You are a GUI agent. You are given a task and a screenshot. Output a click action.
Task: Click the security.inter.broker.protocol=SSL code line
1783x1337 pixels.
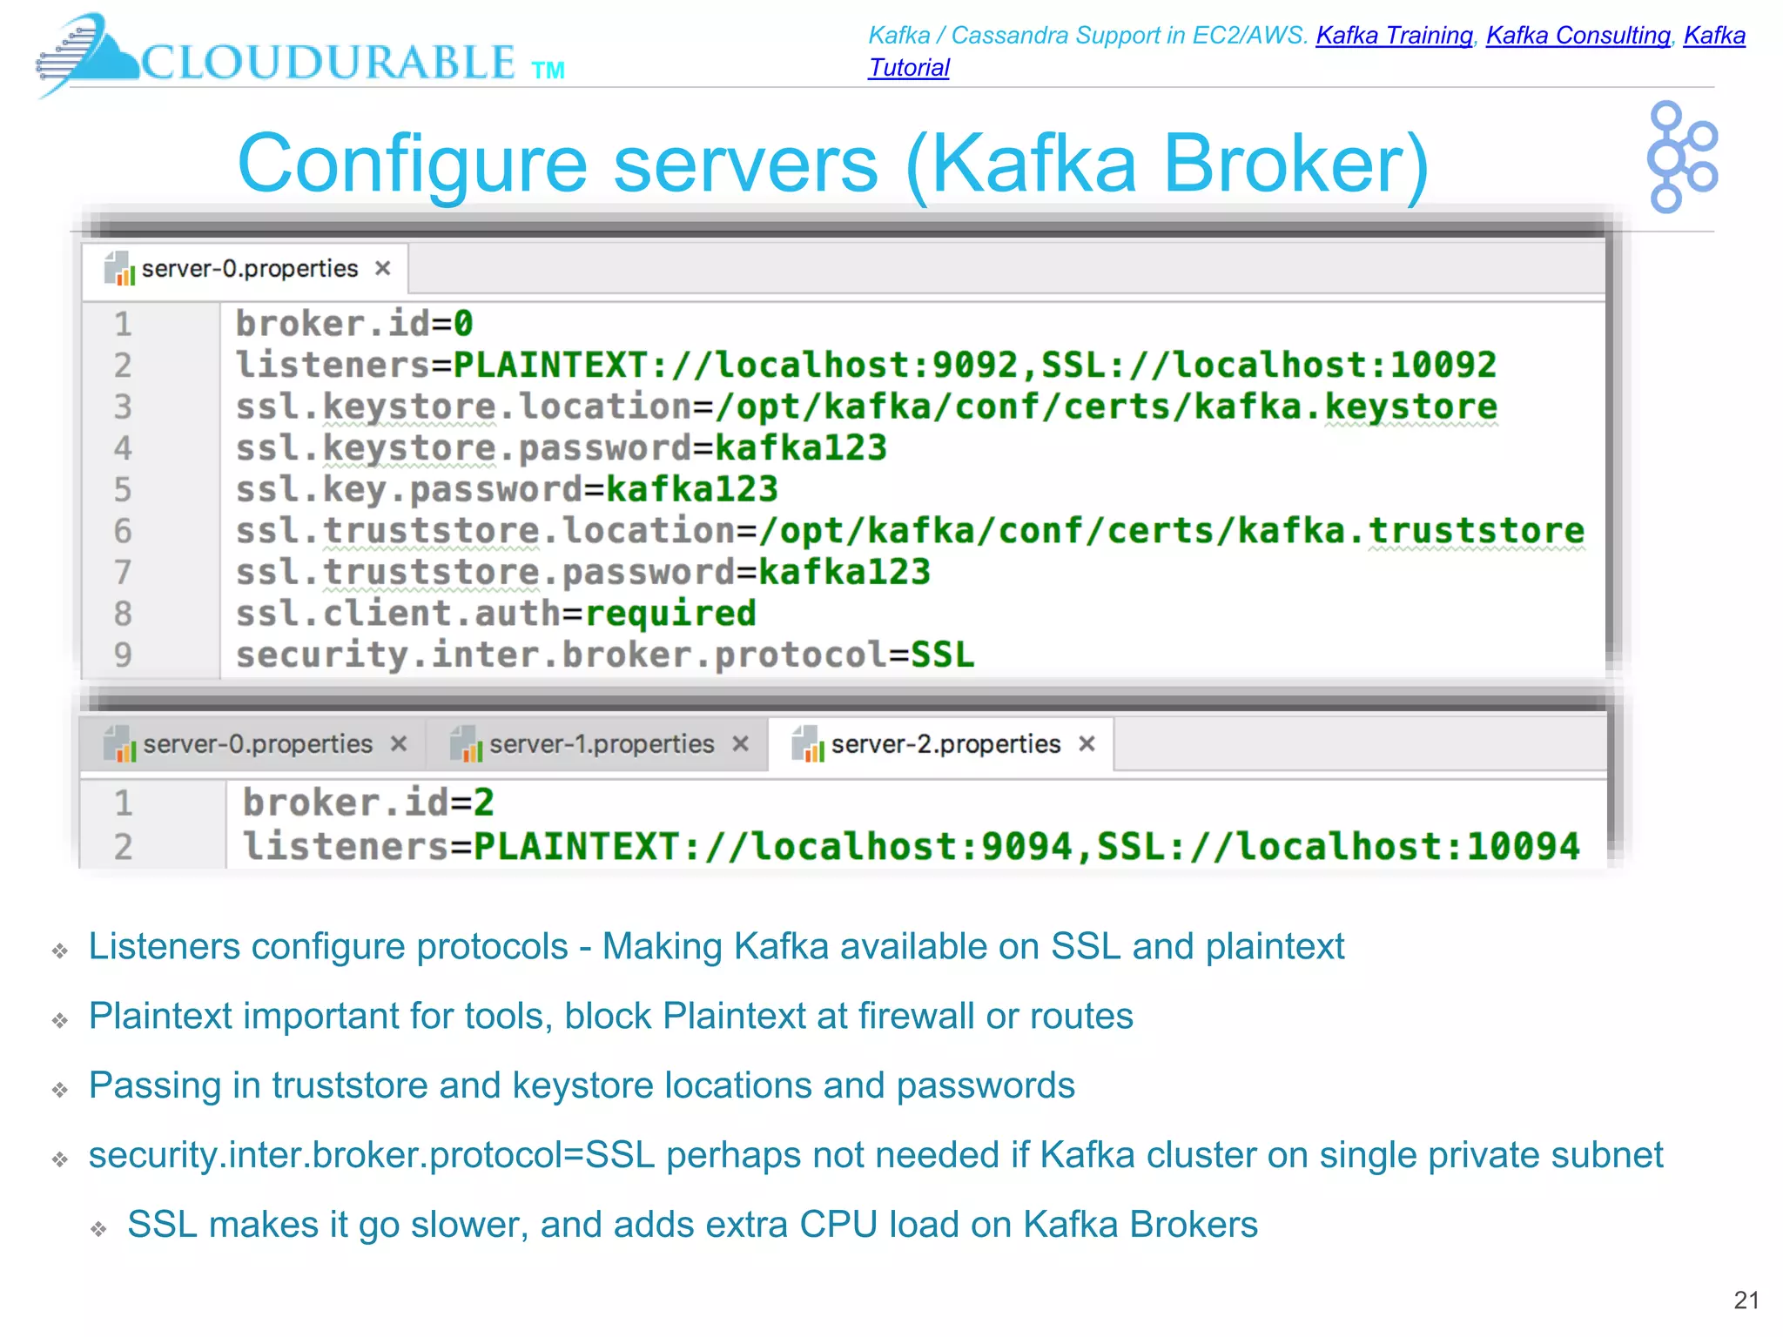[605, 655]
